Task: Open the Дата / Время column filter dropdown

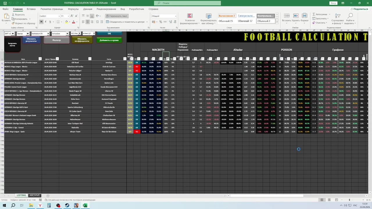Action: (x=57, y=59)
